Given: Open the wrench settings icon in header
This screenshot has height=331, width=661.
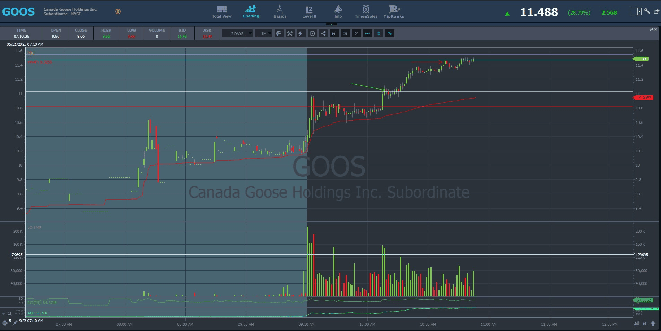Looking at the screenshot, I should pyautogui.click(x=647, y=11).
